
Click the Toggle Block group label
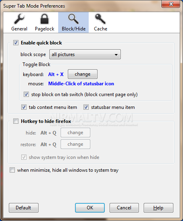point(37,64)
